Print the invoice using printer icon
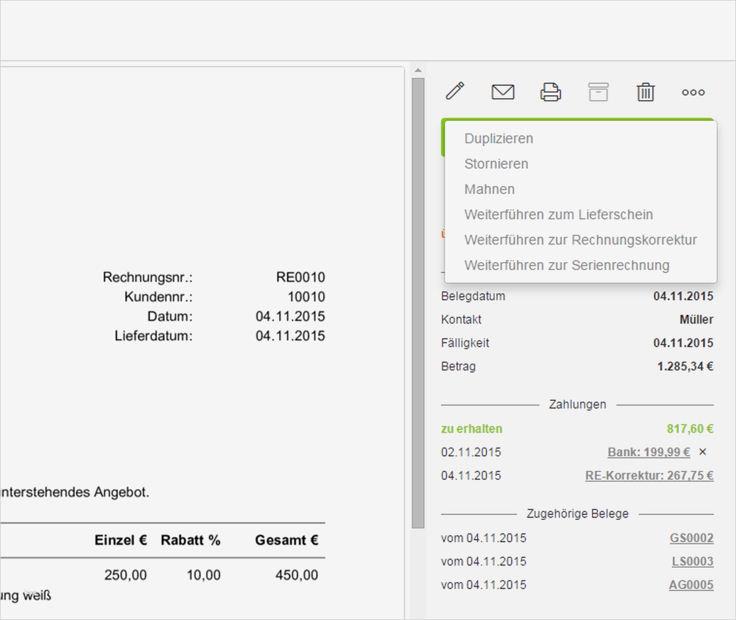 pos(550,92)
